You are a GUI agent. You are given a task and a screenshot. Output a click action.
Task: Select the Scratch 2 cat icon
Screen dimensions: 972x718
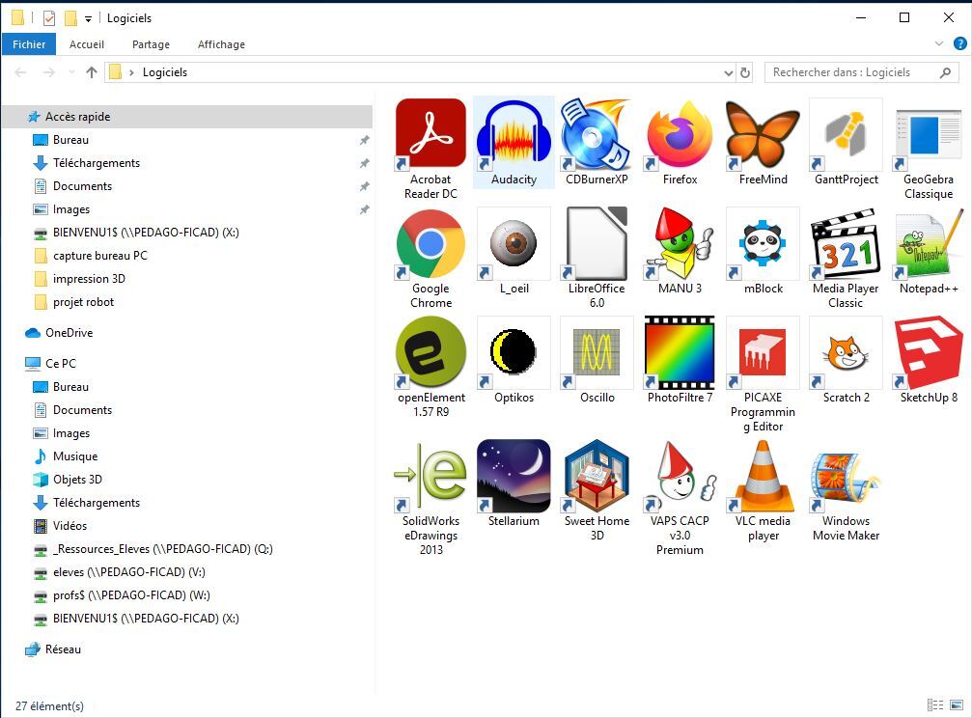pyautogui.click(x=847, y=353)
